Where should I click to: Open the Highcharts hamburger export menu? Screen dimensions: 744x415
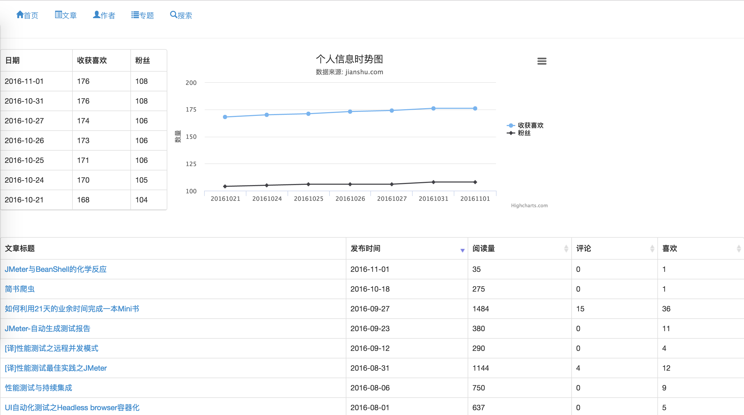(x=542, y=61)
